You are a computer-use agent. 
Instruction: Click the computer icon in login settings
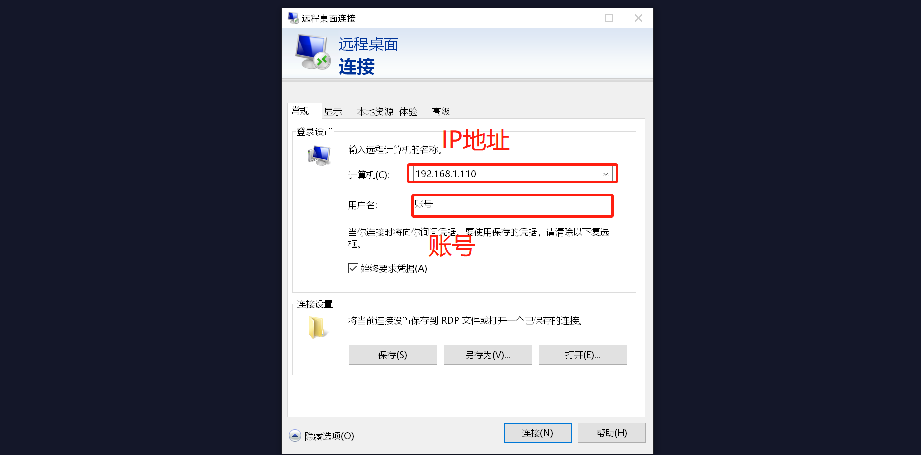point(320,155)
